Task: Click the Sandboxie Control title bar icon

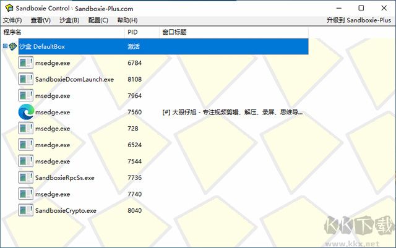Action: click(7, 7)
